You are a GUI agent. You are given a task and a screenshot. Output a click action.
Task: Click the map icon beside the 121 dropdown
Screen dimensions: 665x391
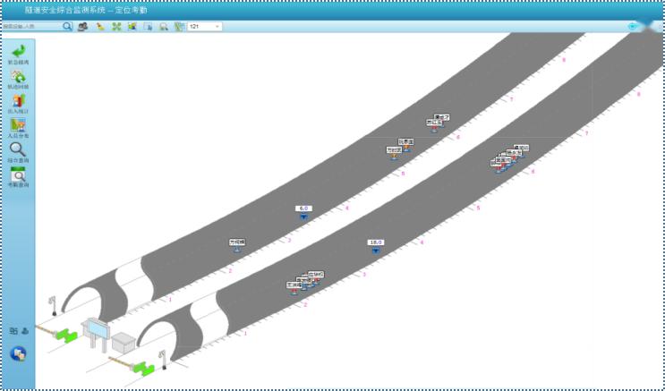(x=179, y=26)
